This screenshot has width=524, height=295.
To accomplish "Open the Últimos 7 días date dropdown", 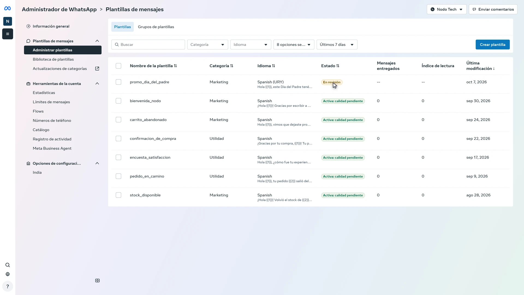I will pyautogui.click(x=337, y=45).
